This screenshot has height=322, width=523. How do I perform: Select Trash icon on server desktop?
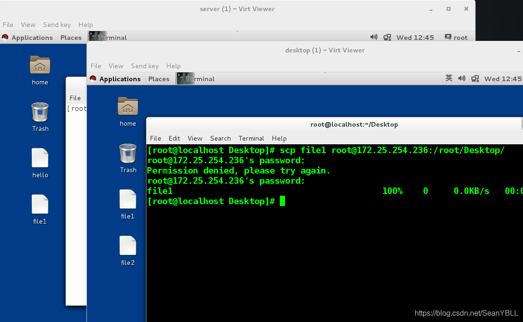(x=40, y=112)
